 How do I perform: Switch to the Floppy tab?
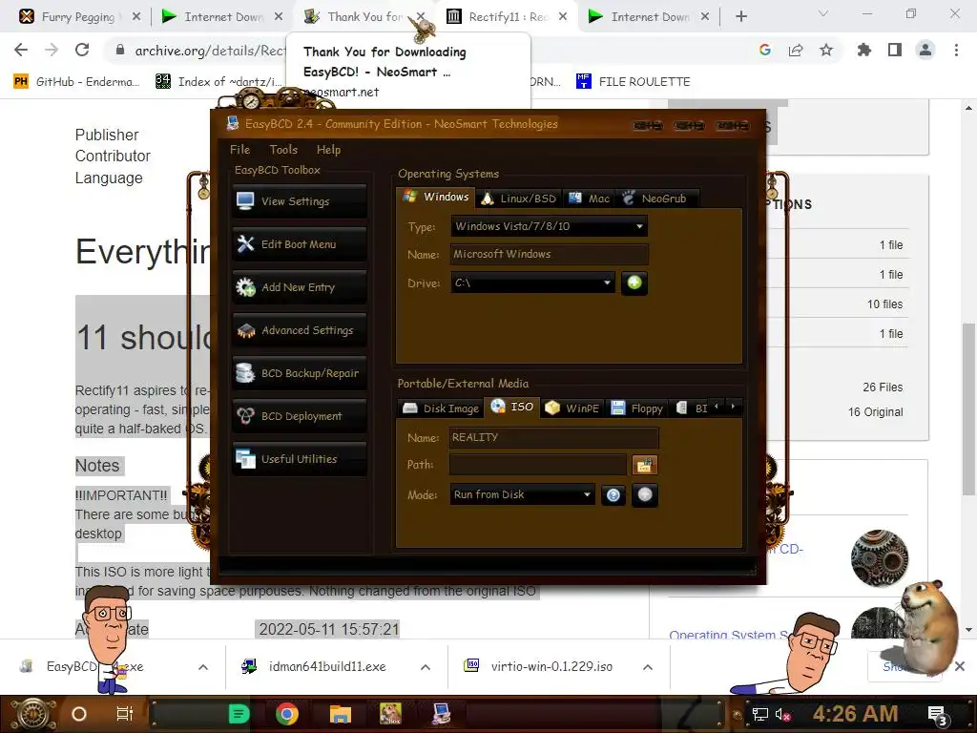pyautogui.click(x=636, y=408)
